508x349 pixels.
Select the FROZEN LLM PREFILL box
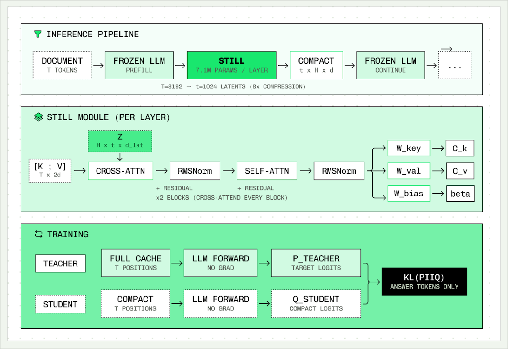(139, 65)
